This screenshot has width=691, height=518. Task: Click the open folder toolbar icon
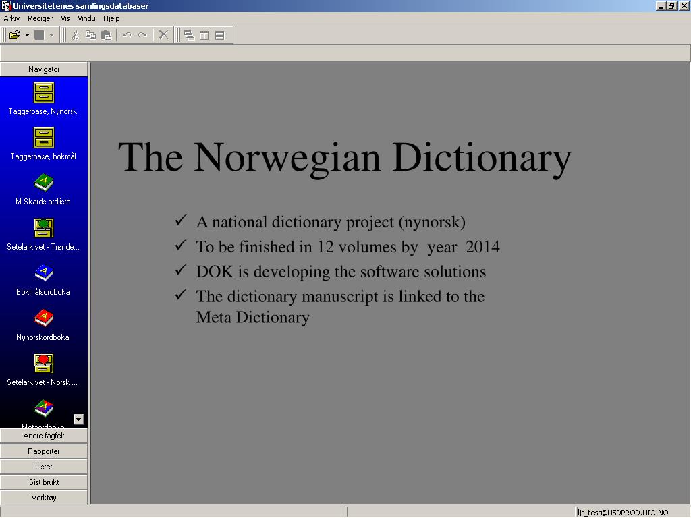point(15,35)
